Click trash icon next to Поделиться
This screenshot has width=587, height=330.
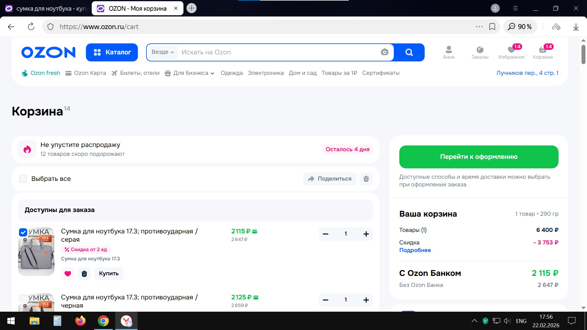pos(366,179)
